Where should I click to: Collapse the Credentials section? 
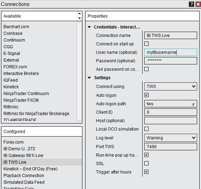89,27
